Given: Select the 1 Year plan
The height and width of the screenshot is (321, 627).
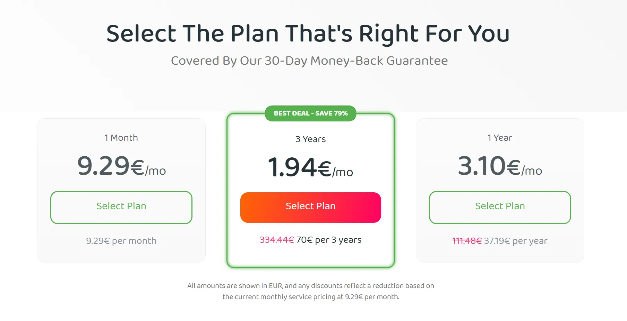Looking at the screenshot, I should coord(500,207).
